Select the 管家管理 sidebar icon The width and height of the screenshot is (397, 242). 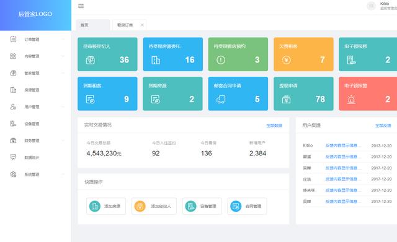coord(13,73)
